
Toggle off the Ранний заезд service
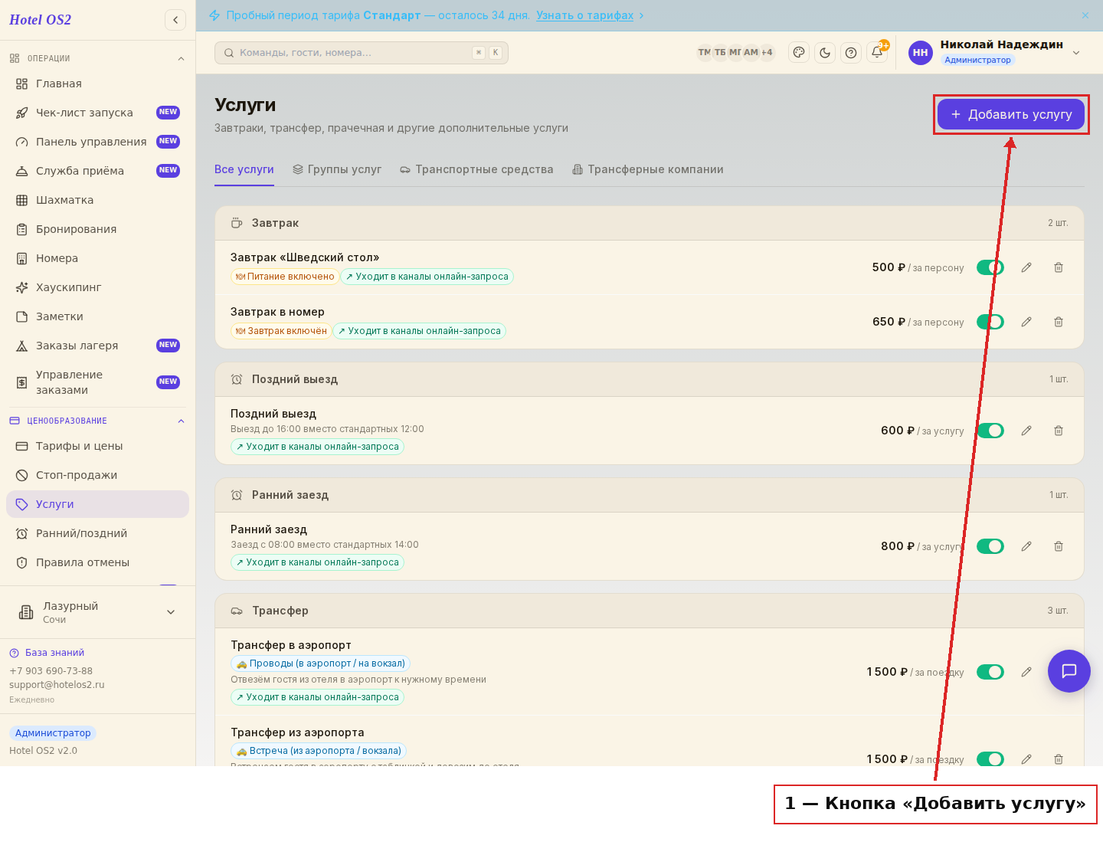tap(990, 546)
